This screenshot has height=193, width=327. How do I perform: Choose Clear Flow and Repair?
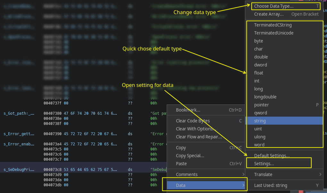pyautogui.click(x=206, y=137)
